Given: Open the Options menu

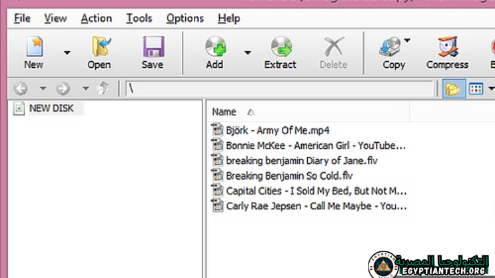Looking at the screenshot, I should tap(185, 18).
